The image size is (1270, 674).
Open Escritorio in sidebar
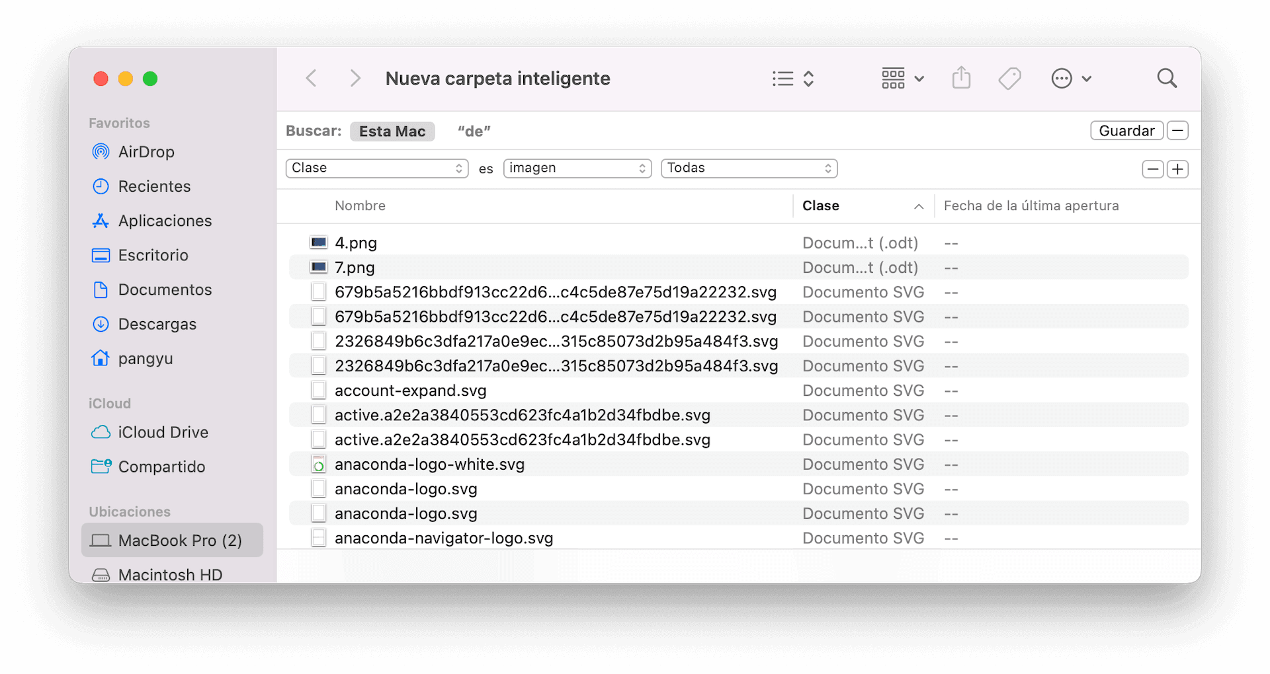172,255
